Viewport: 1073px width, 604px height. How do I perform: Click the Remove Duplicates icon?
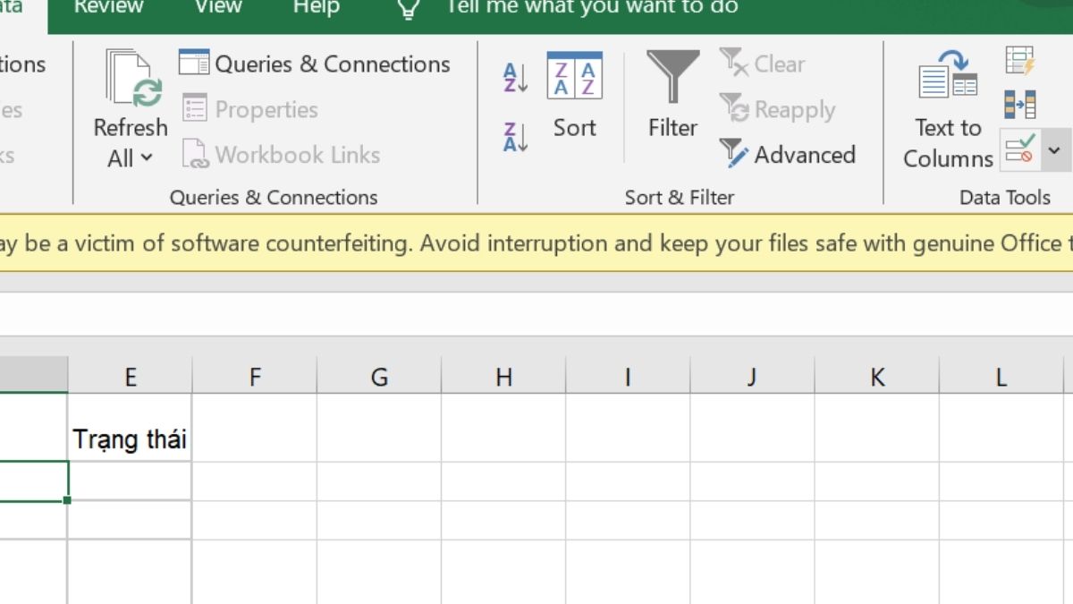coord(1019,105)
